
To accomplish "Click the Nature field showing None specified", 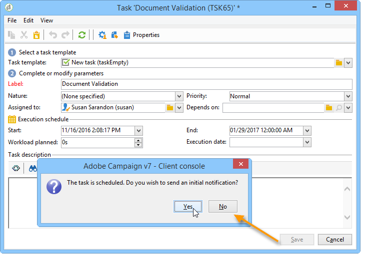I will 118,96.
